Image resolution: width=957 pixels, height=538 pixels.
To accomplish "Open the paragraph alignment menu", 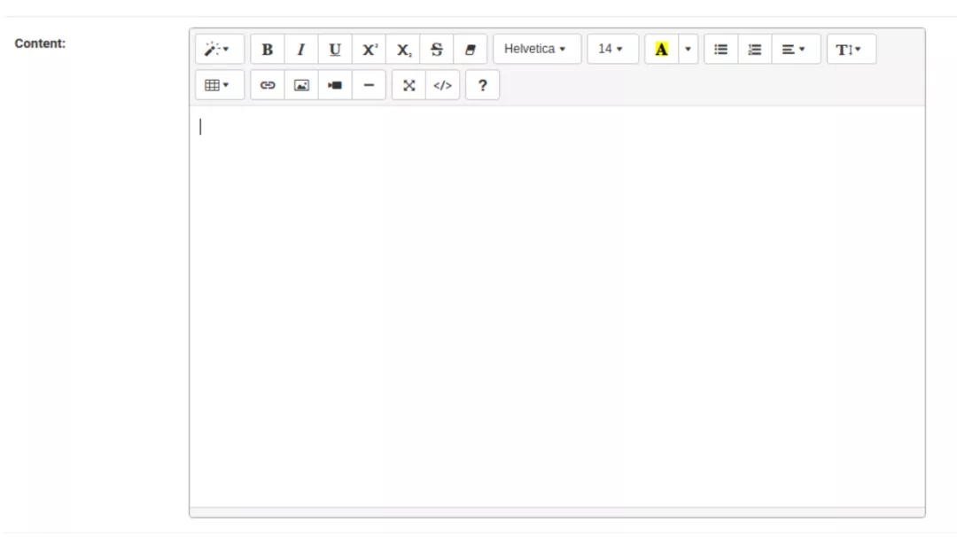I will click(x=796, y=50).
